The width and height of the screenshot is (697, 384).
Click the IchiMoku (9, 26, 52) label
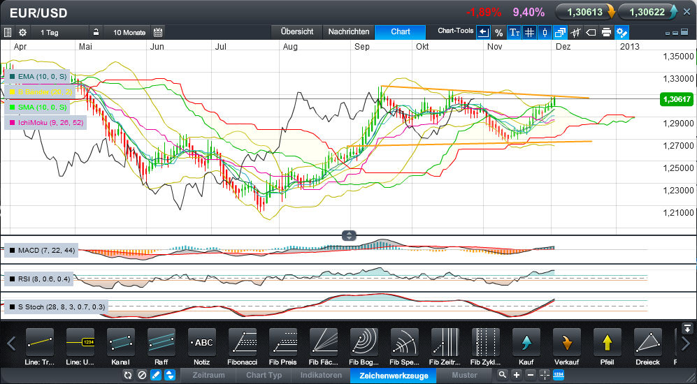(x=45, y=122)
